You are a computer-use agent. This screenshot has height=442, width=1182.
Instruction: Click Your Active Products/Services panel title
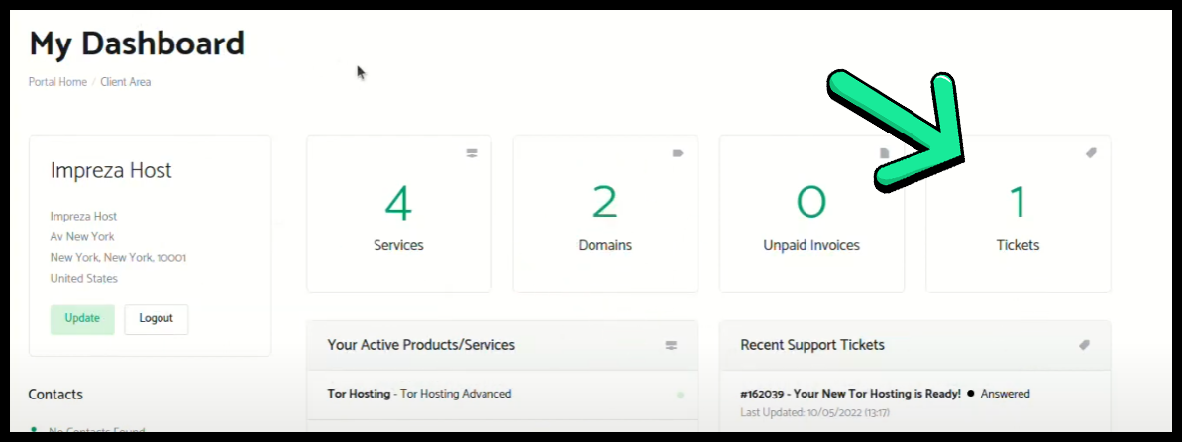tap(421, 345)
